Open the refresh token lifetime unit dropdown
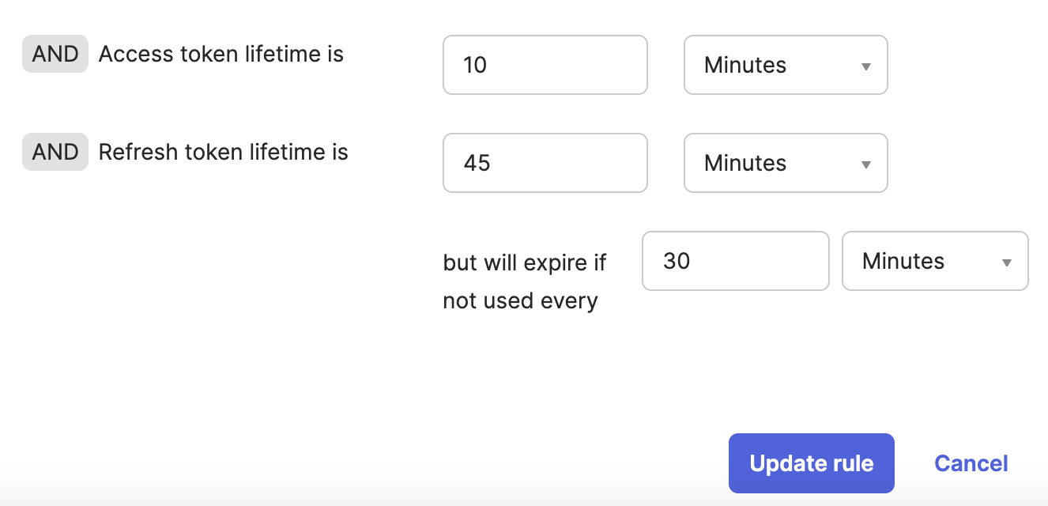 [x=786, y=163]
